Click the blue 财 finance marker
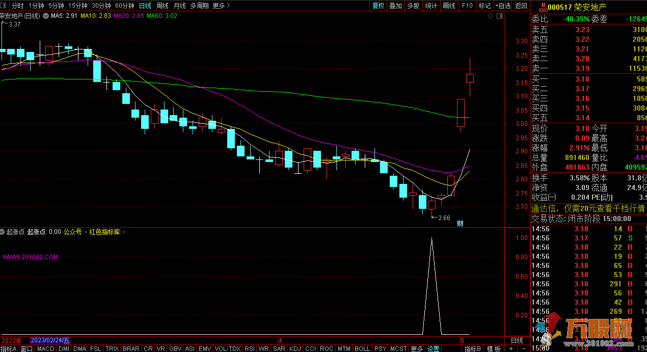This screenshot has width=647, height=352. 460,223
